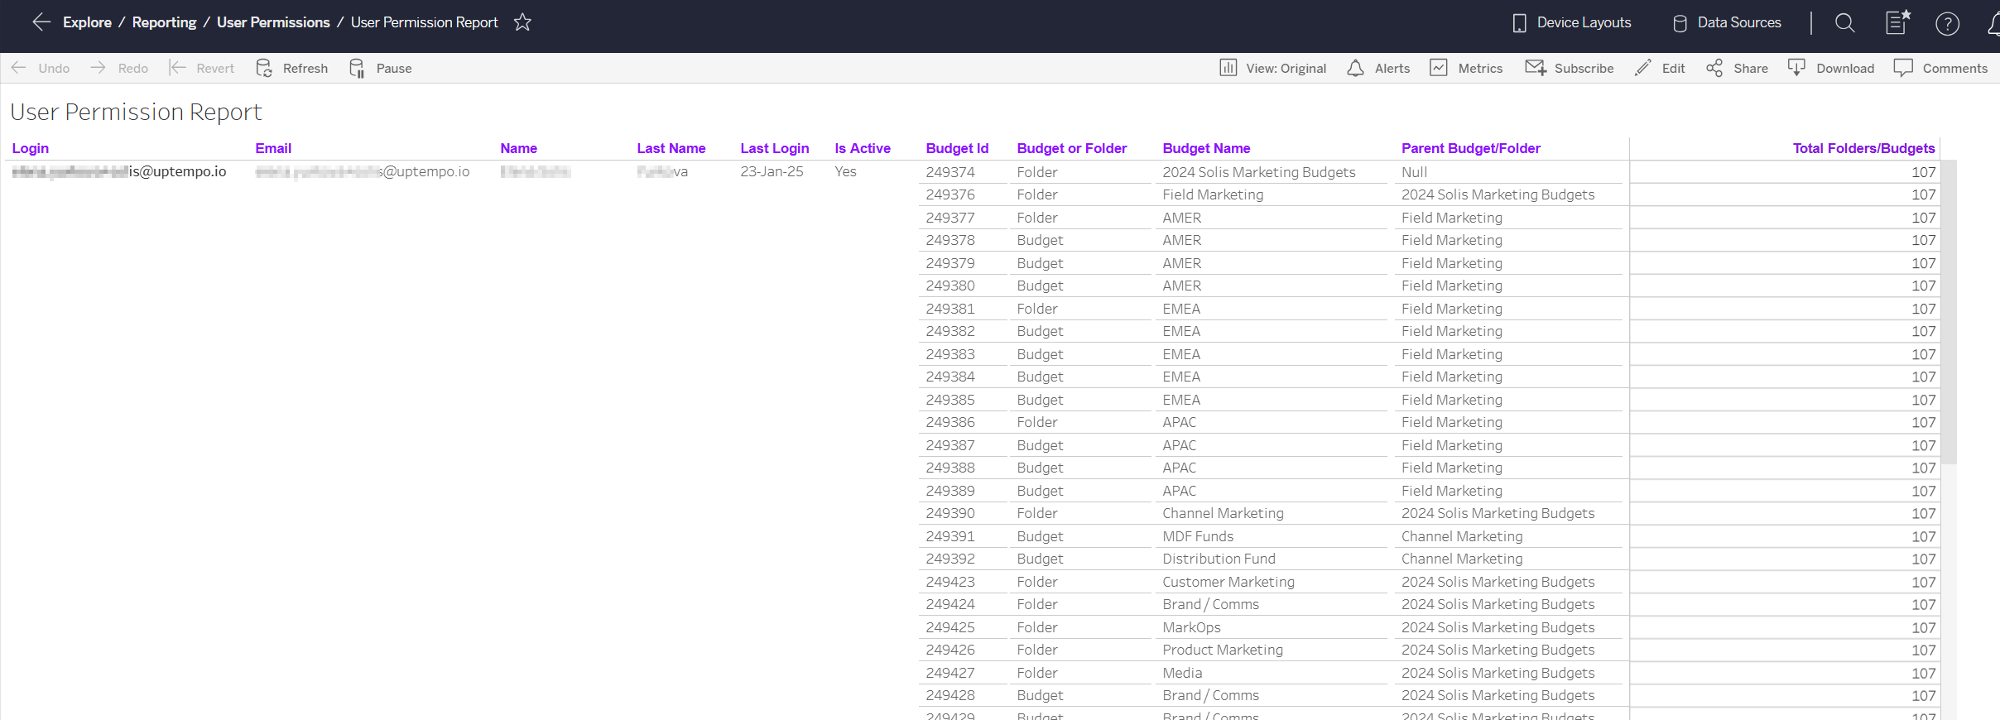Open the Comments pane
This screenshot has height=720, width=2000.
pos(1940,68)
